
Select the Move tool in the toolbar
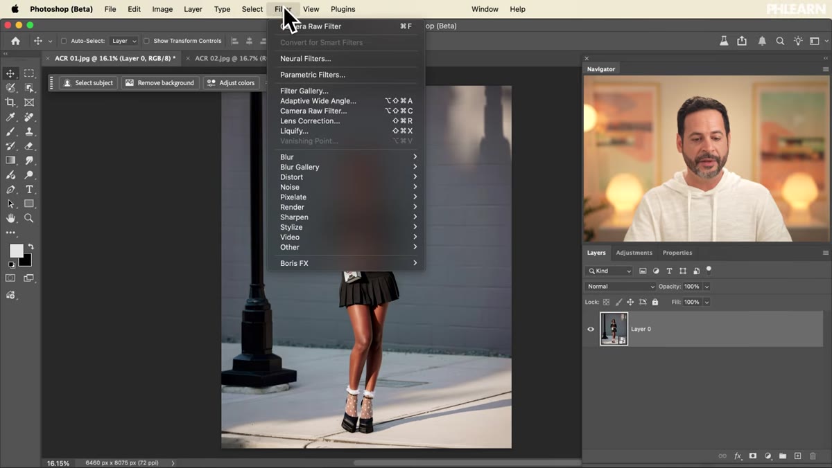[10, 73]
